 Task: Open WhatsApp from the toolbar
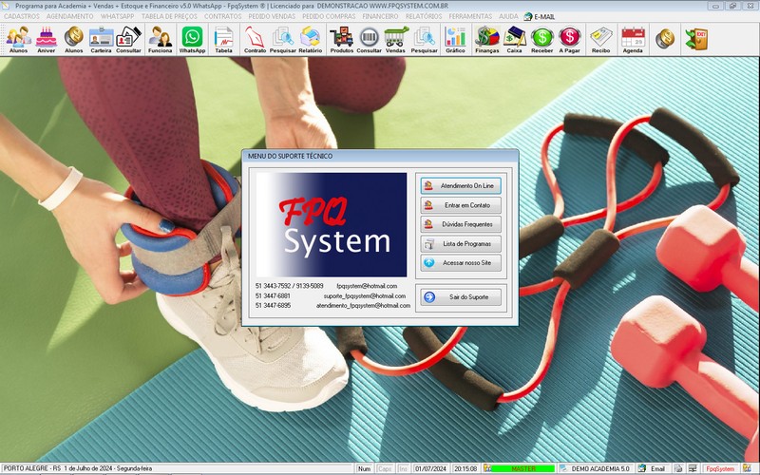[192, 39]
